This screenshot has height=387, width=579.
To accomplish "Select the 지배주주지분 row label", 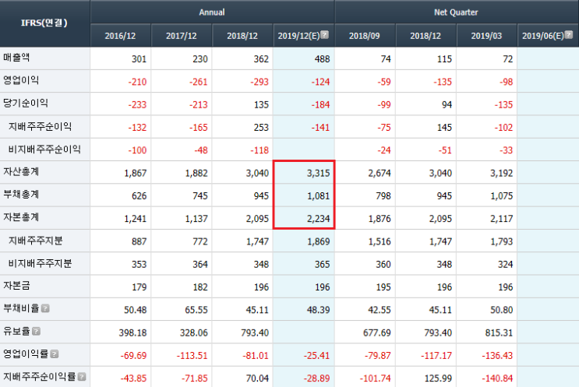I will tap(35, 241).
